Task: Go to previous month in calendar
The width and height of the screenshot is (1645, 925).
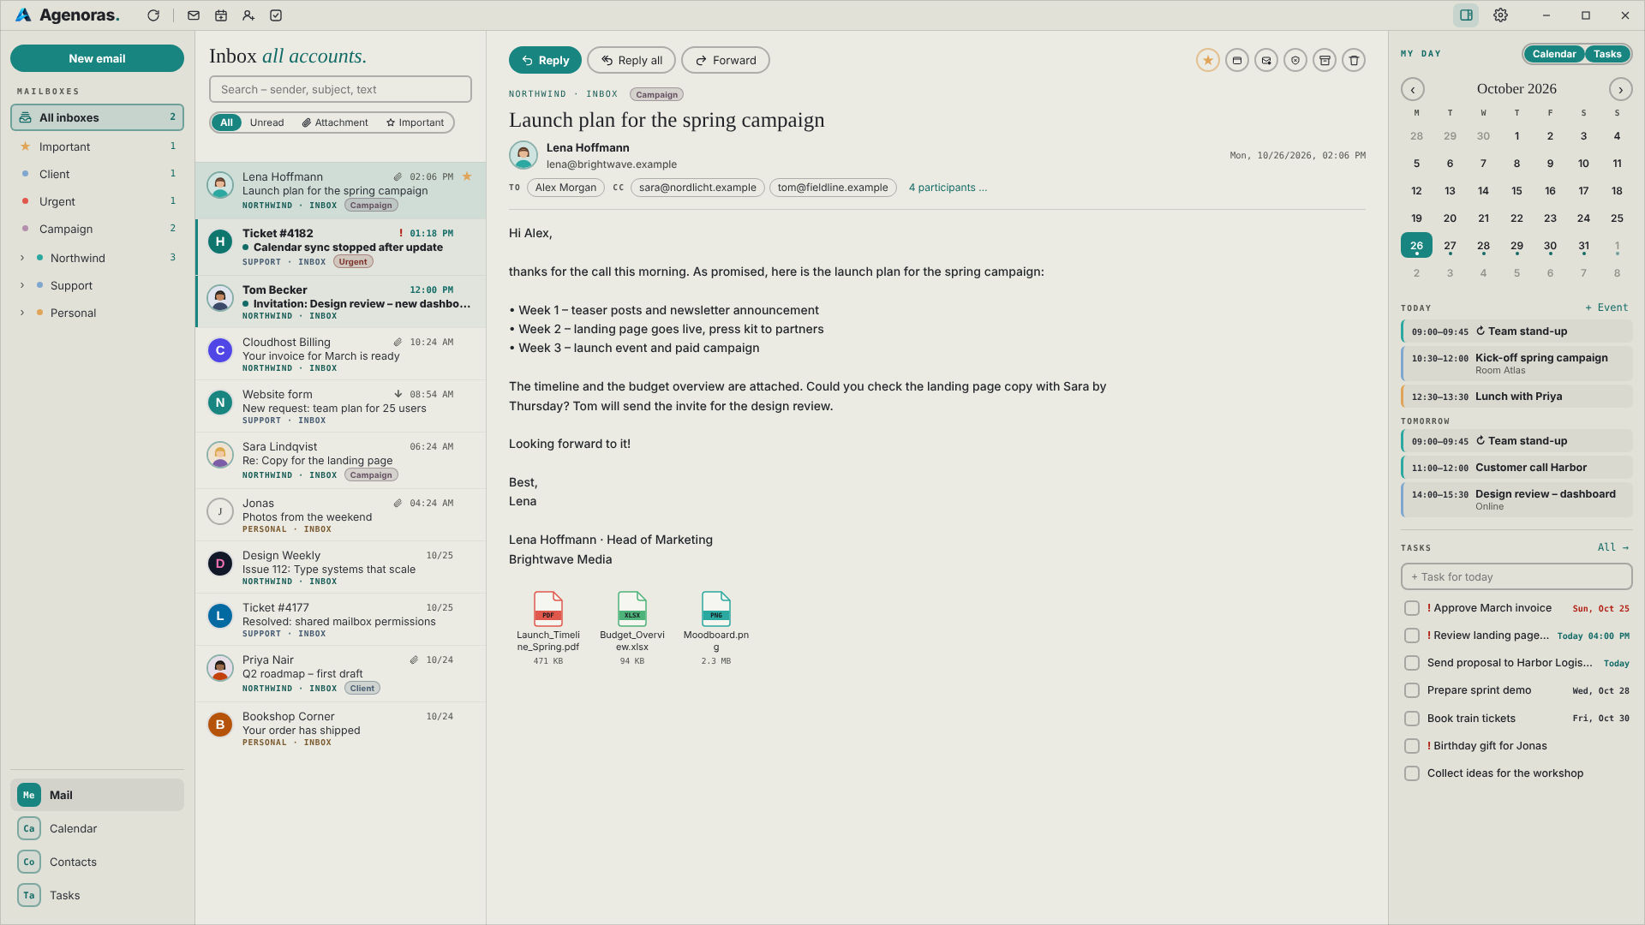Action: (x=1413, y=89)
